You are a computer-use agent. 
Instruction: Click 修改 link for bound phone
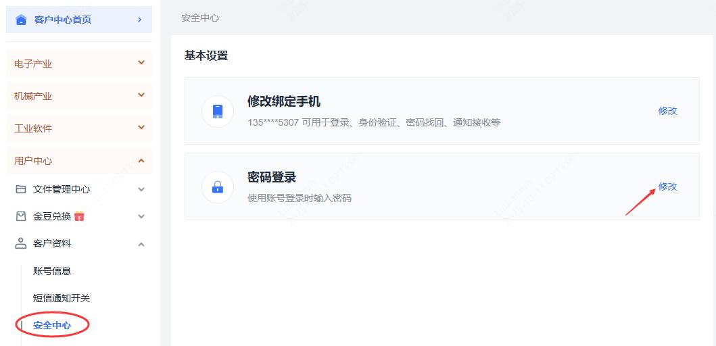(x=667, y=111)
